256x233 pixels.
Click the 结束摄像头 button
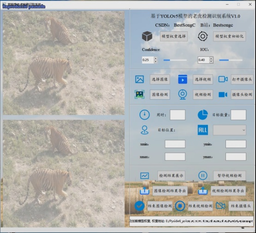click(241, 206)
